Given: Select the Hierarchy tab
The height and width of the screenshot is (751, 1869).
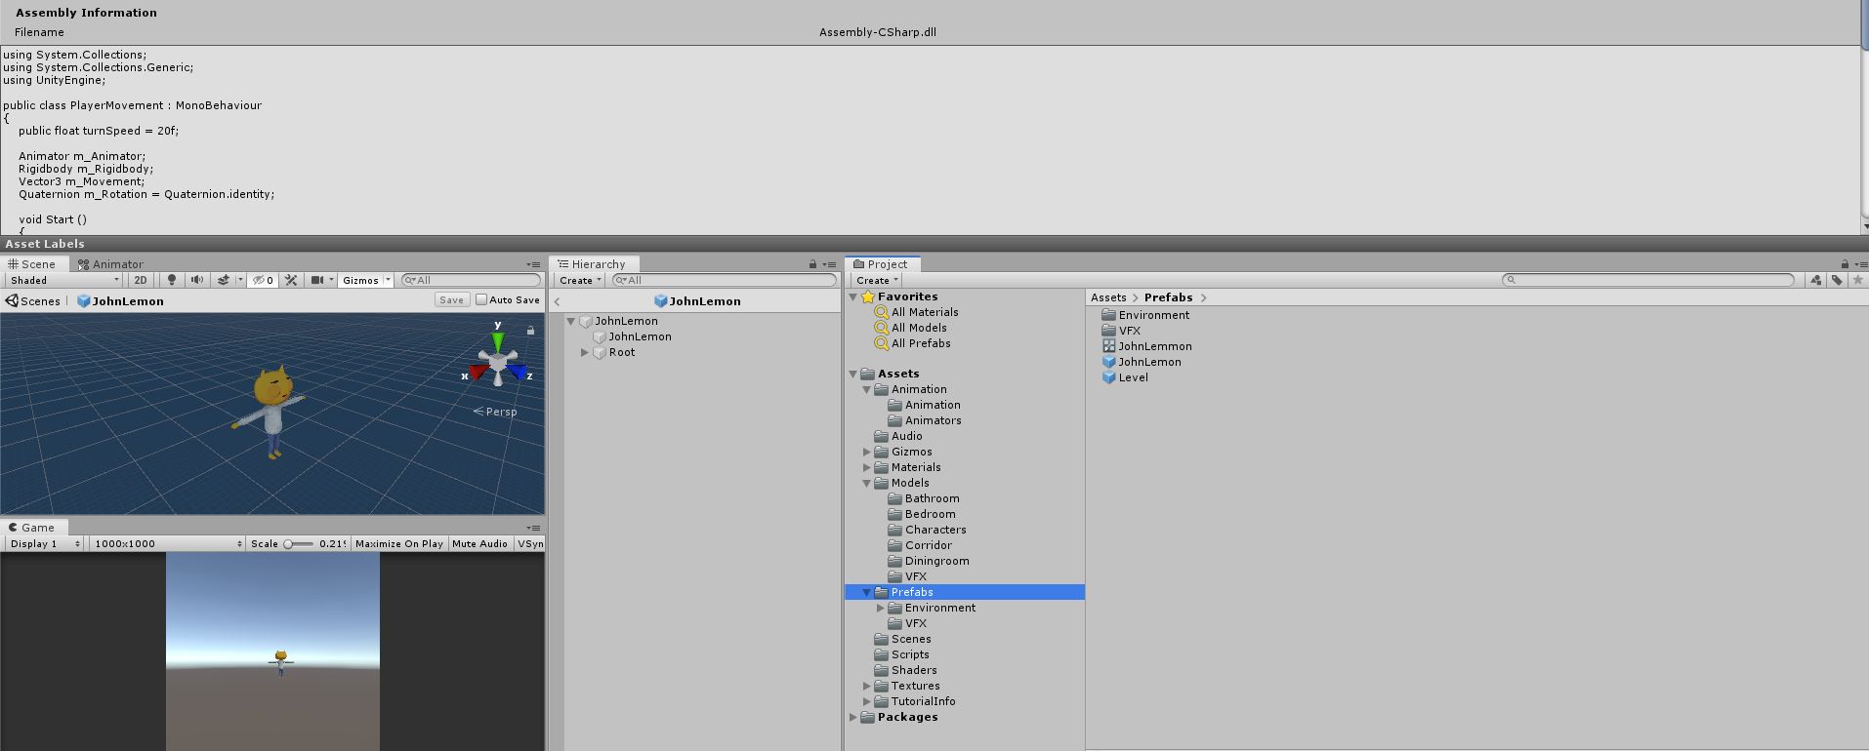Looking at the screenshot, I should tap(592, 264).
